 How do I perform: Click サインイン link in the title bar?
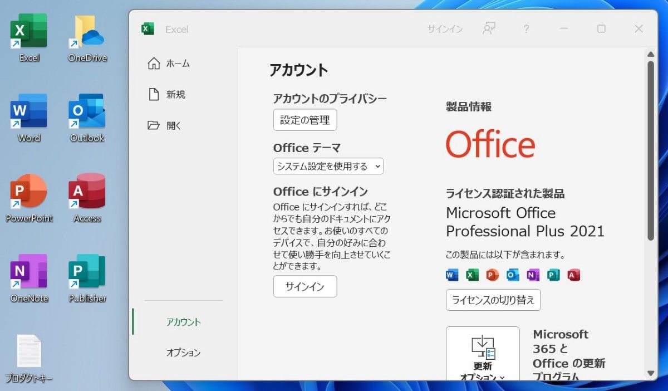coord(445,29)
